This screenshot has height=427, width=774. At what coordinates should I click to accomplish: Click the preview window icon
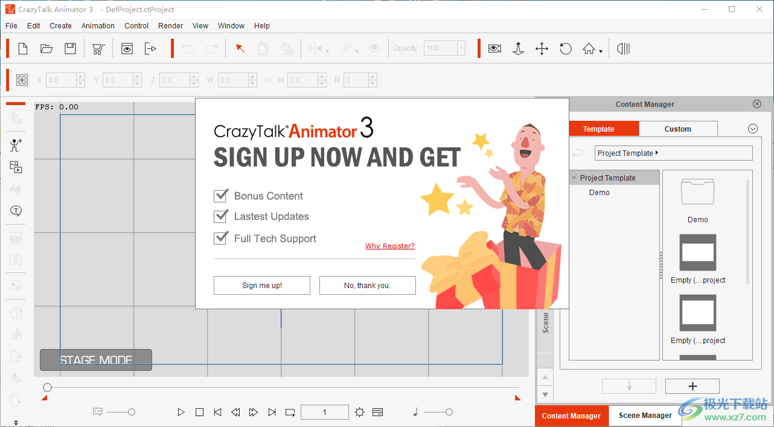click(127, 48)
